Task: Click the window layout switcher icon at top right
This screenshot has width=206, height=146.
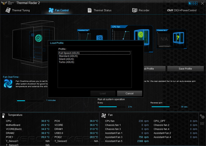Action: coord(193,3)
